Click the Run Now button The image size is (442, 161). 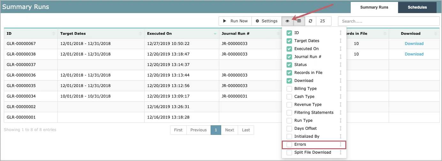point(235,21)
